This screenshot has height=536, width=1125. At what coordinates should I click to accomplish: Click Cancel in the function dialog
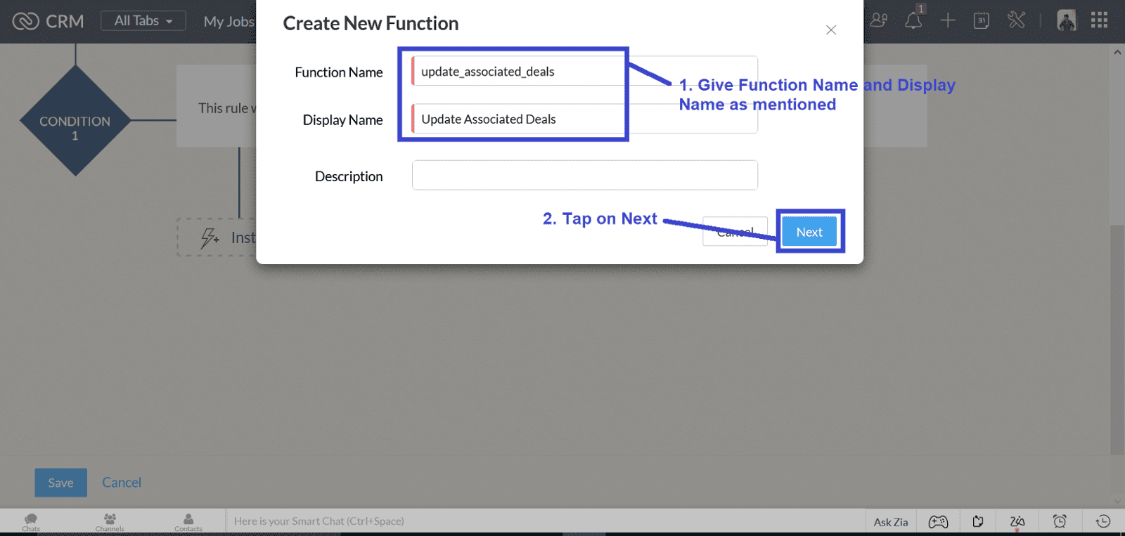(735, 232)
